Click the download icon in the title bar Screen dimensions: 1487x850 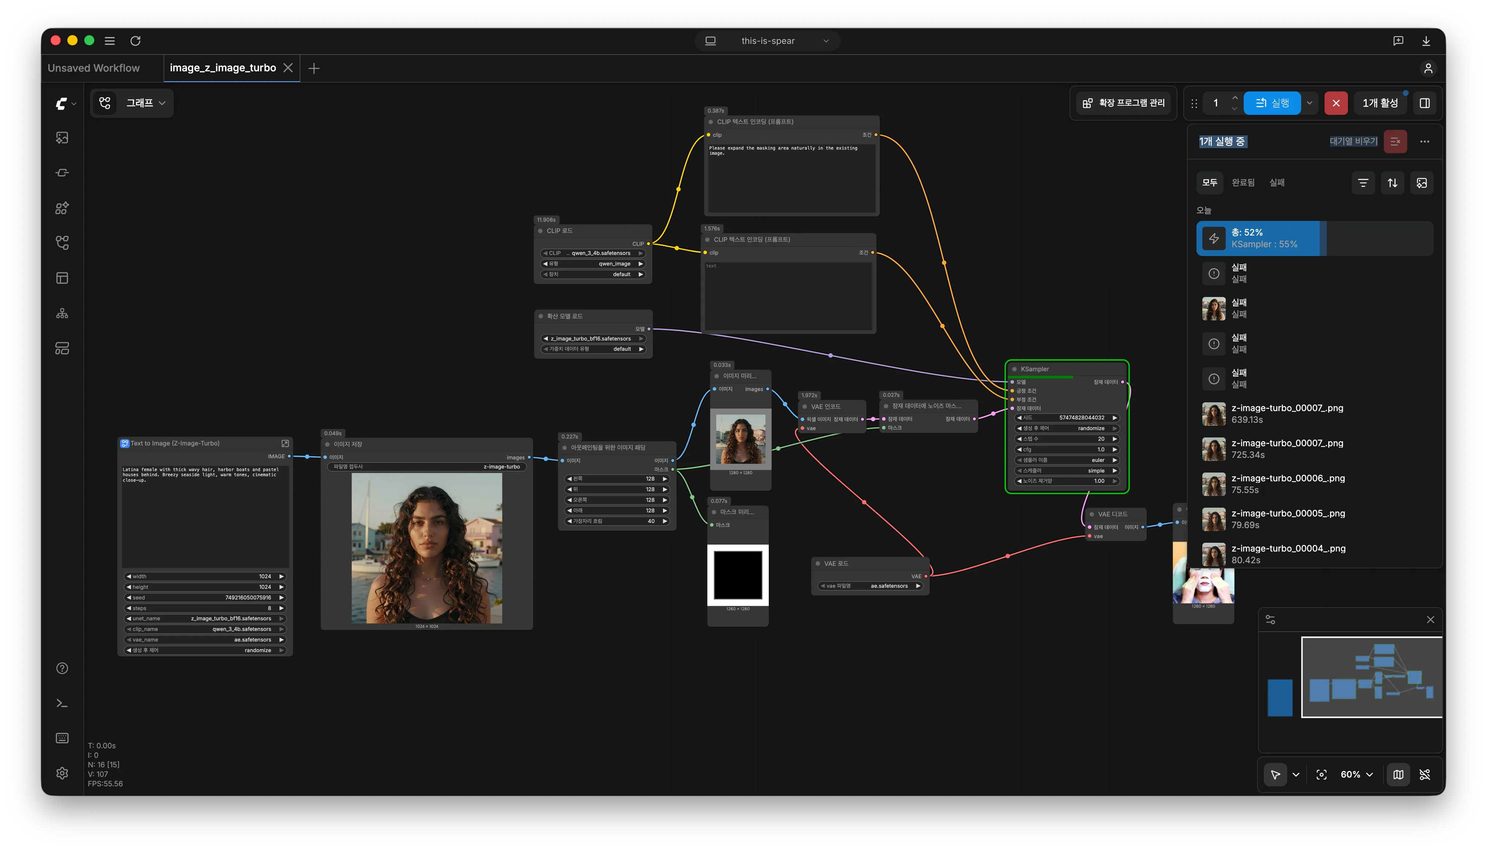[x=1426, y=41]
